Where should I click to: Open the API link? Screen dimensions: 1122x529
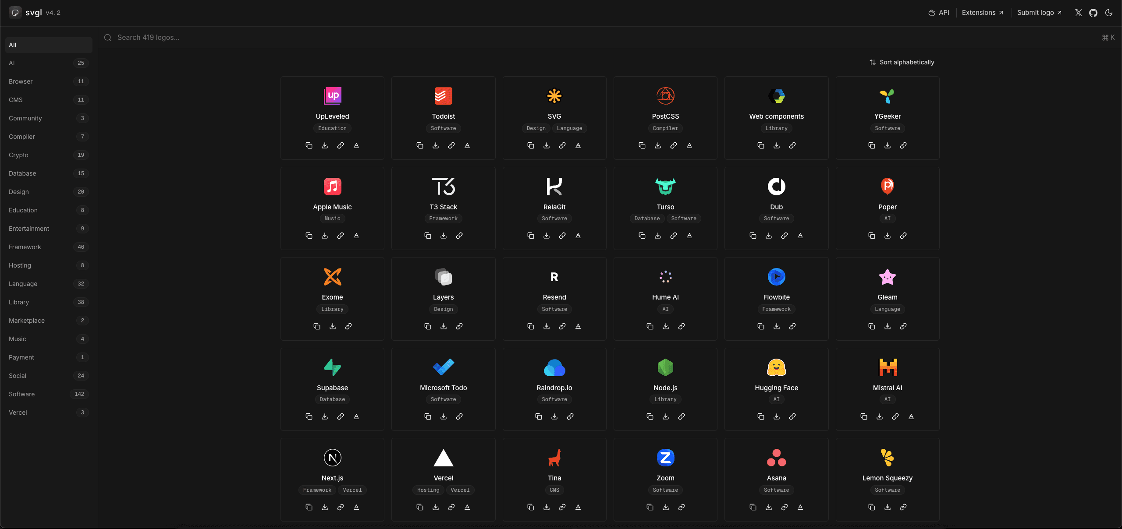point(939,13)
